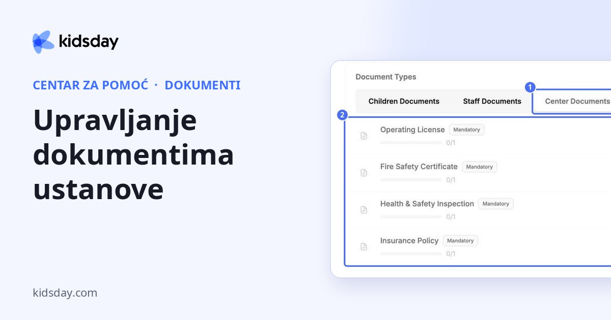The height and width of the screenshot is (320, 611).
Task: Click the document icon beside Insurance Policy
Action: (364, 247)
